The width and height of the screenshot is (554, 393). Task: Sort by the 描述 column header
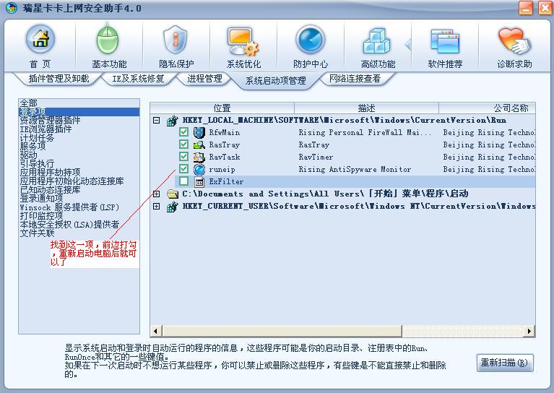[366, 108]
